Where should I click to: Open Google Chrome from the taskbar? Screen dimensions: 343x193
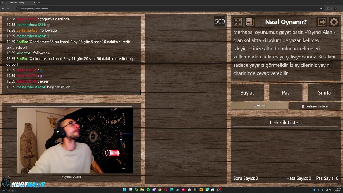(x=160, y=190)
